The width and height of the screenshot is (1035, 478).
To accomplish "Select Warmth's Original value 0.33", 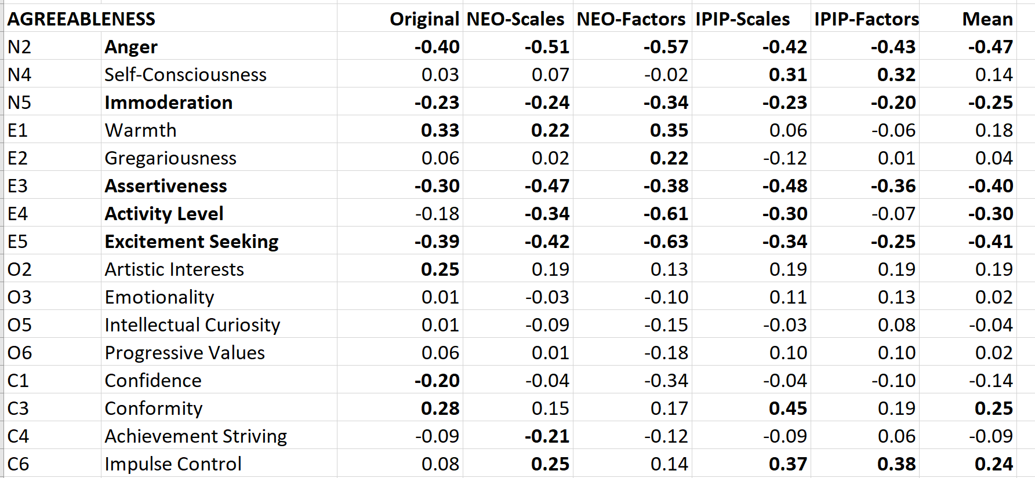I will click(440, 130).
